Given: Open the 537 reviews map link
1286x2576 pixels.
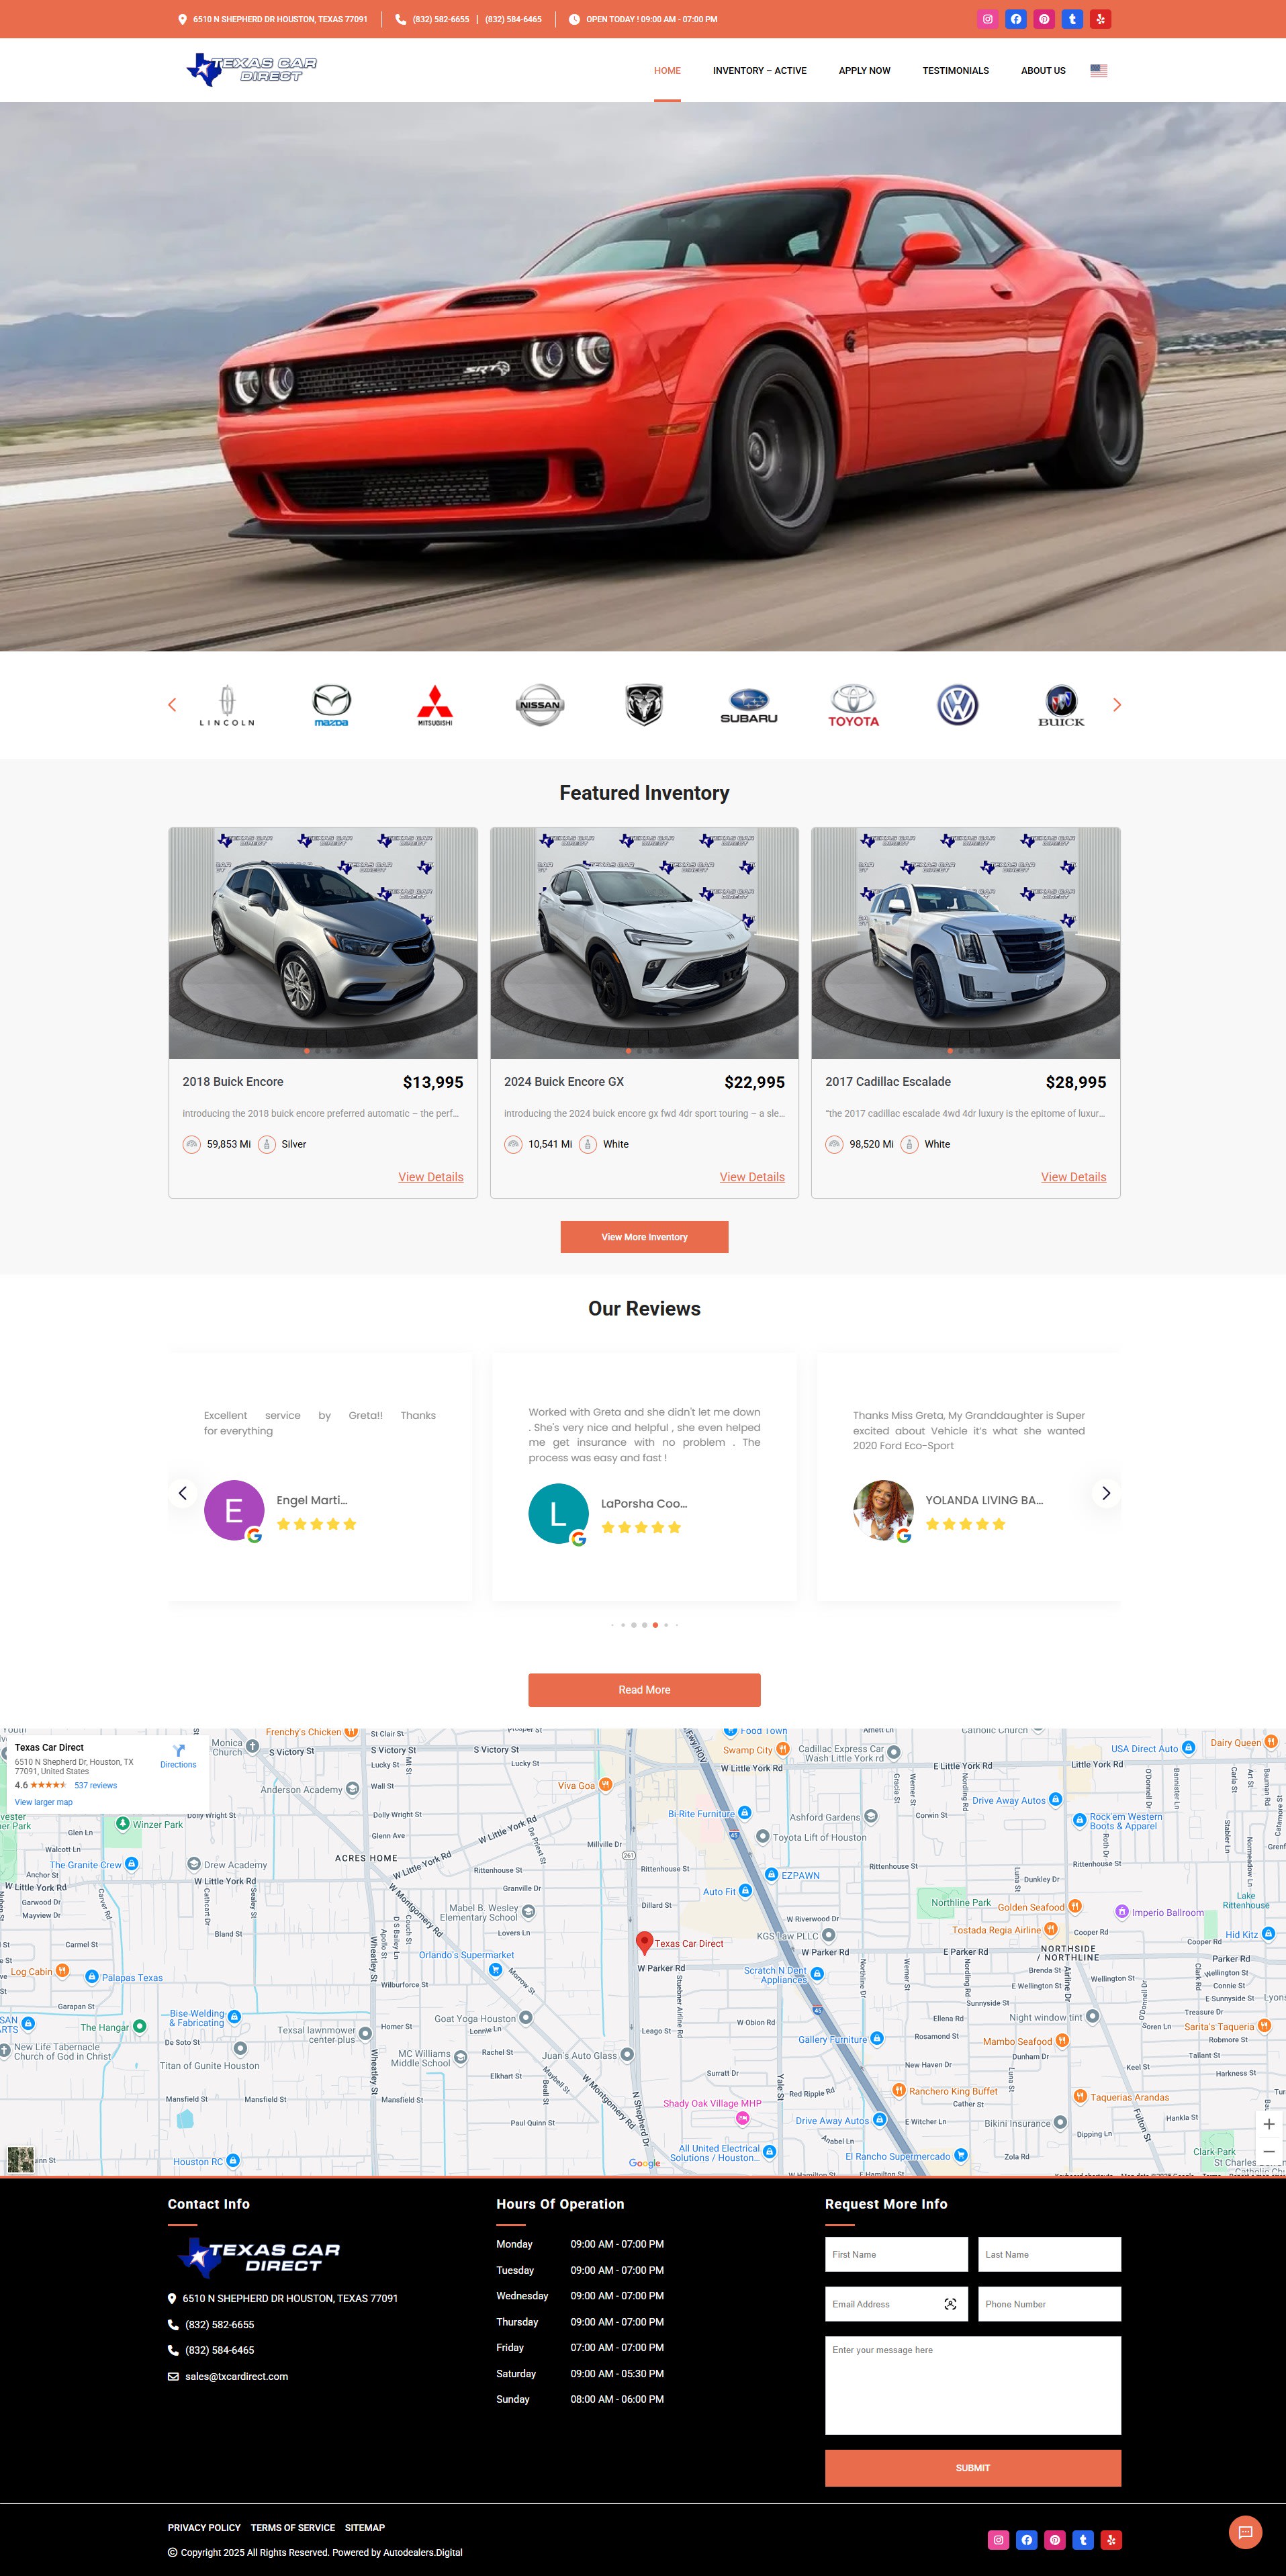Looking at the screenshot, I should [x=95, y=1785].
